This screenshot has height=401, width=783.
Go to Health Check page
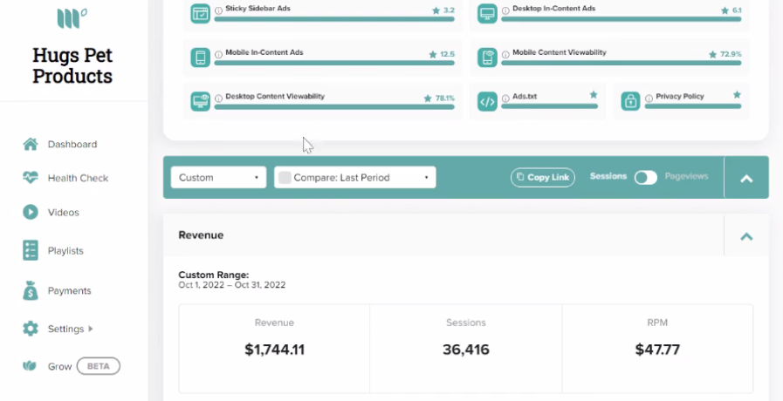(x=78, y=178)
